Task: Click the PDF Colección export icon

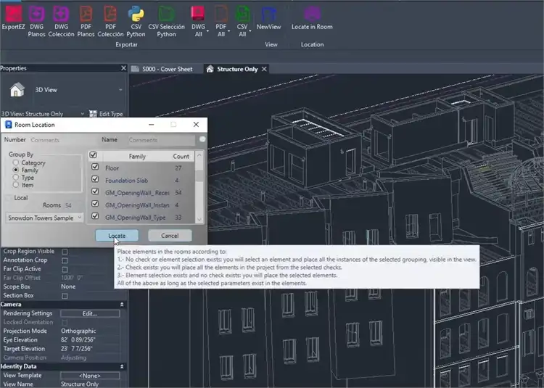Action: pos(110,13)
